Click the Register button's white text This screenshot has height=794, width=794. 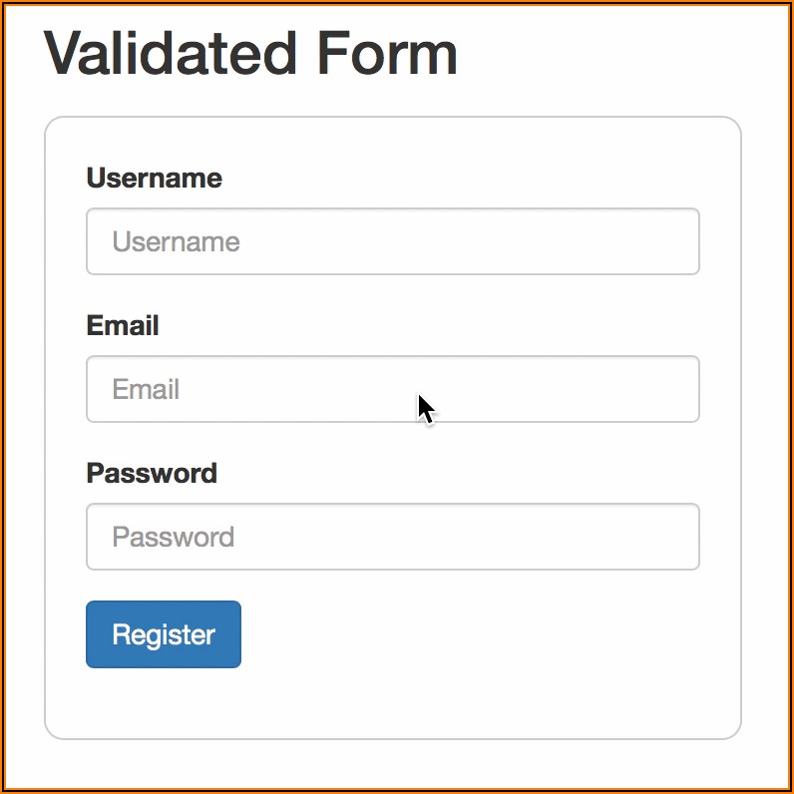tap(164, 634)
